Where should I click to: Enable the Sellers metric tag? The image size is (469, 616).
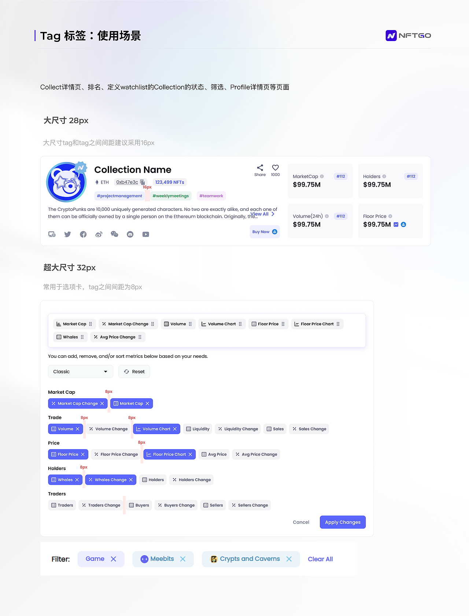coord(213,505)
